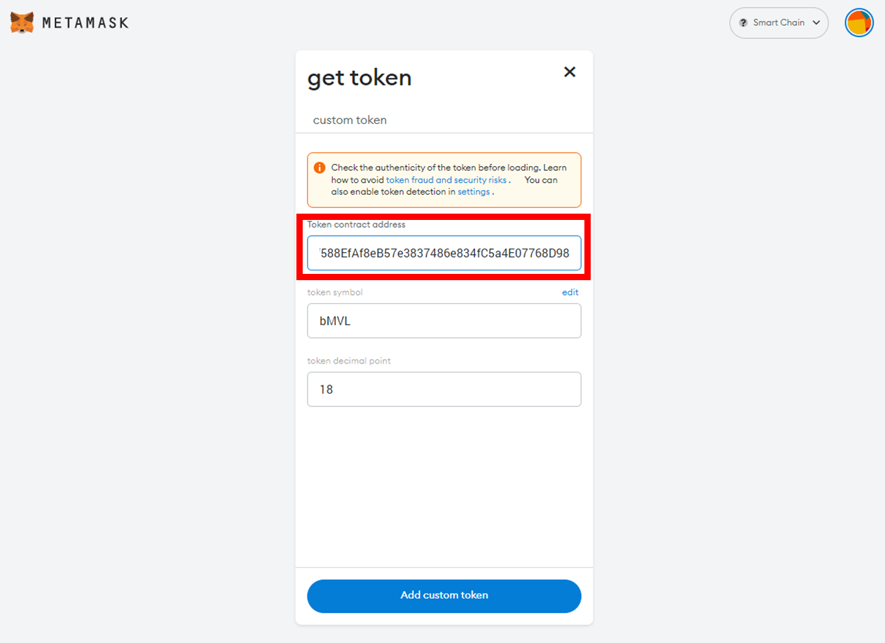Open the account avatar menu
This screenshot has height=643, width=885.
(x=859, y=23)
